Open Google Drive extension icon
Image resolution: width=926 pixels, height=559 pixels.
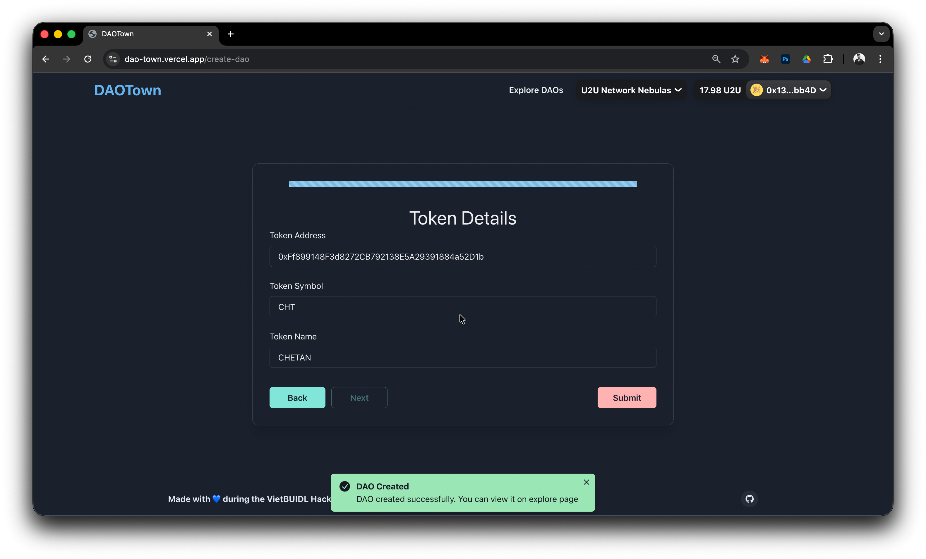pos(807,59)
